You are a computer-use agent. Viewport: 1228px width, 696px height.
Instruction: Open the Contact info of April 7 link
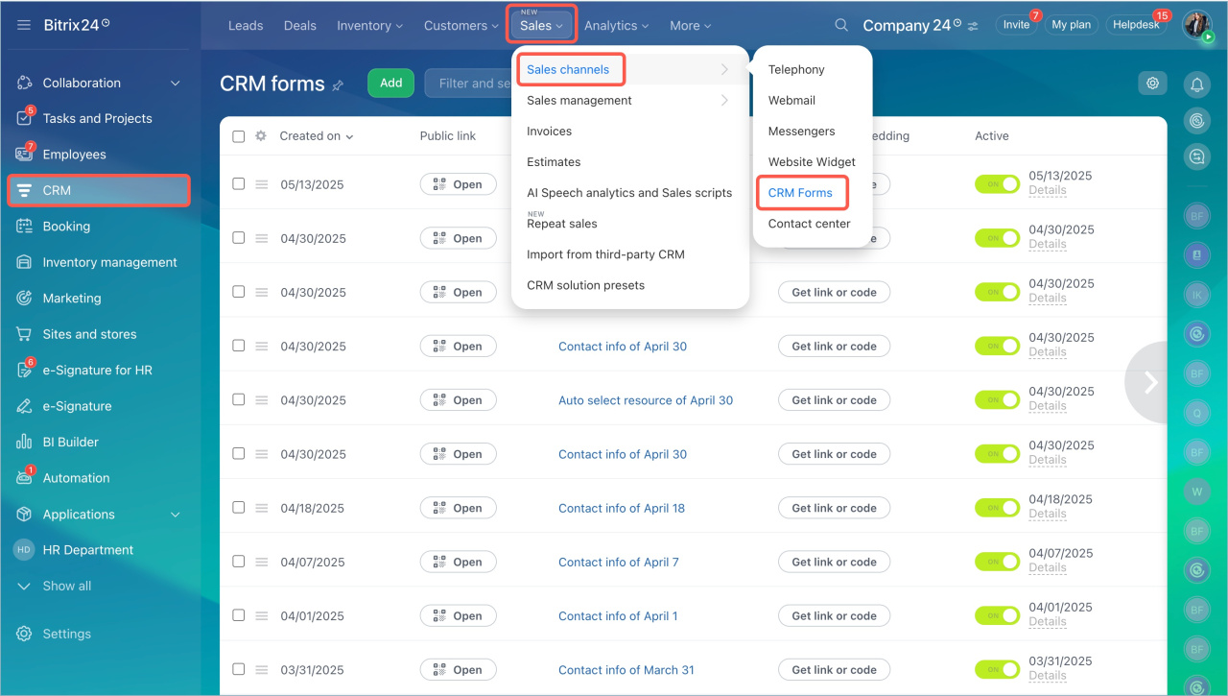click(x=618, y=563)
